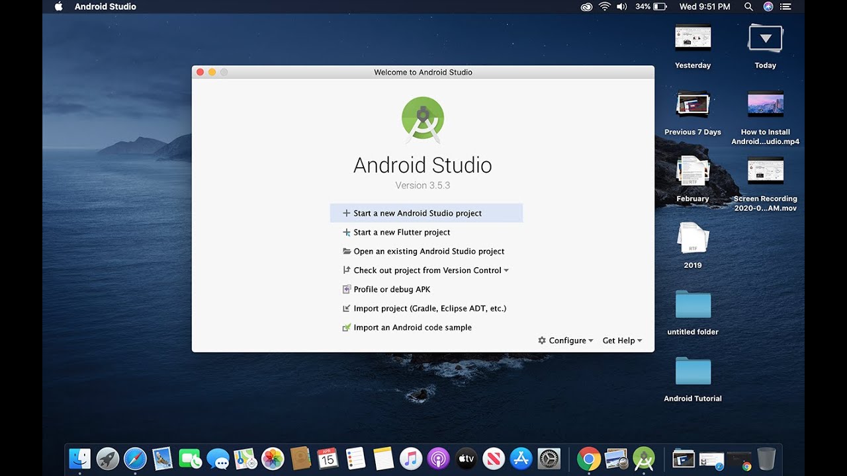
Task: Open Preview from the dock
Action: tap(616, 458)
